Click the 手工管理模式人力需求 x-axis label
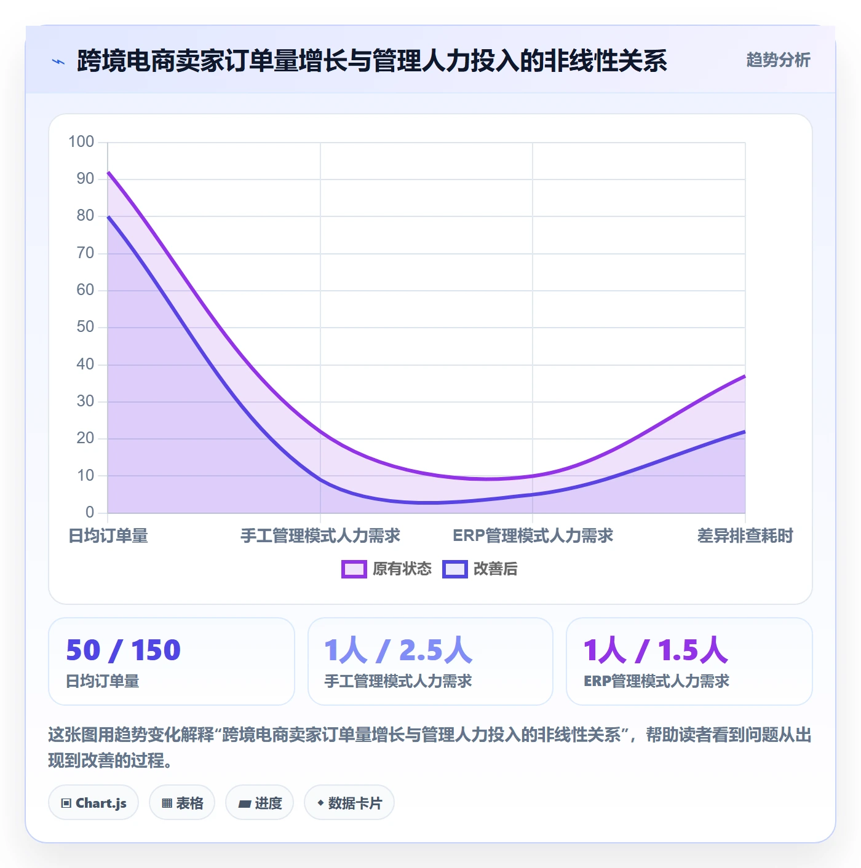 click(320, 536)
